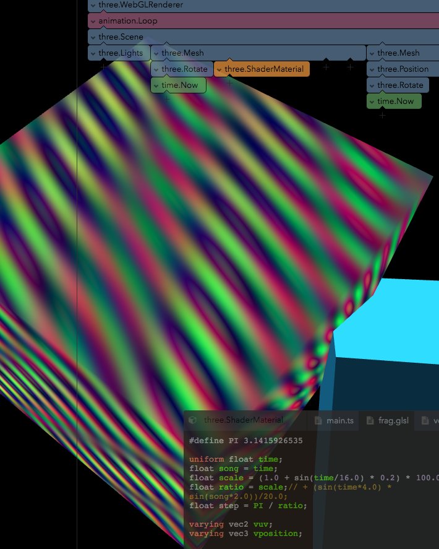Open the frag.glsl tab
The height and width of the screenshot is (549, 439).
point(387,420)
